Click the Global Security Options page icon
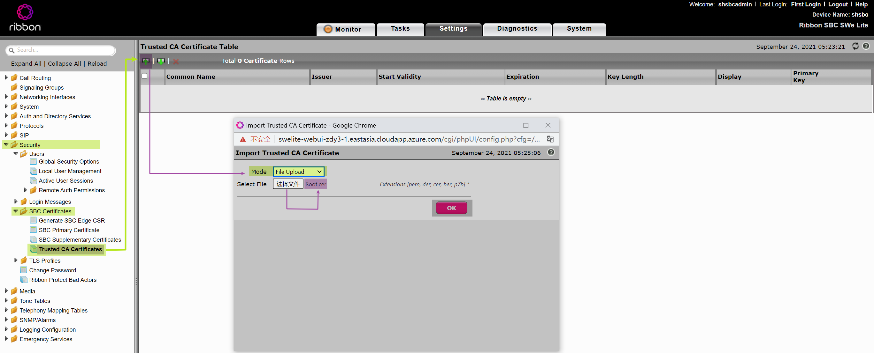Image resolution: width=874 pixels, height=353 pixels. (x=33, y=162)
